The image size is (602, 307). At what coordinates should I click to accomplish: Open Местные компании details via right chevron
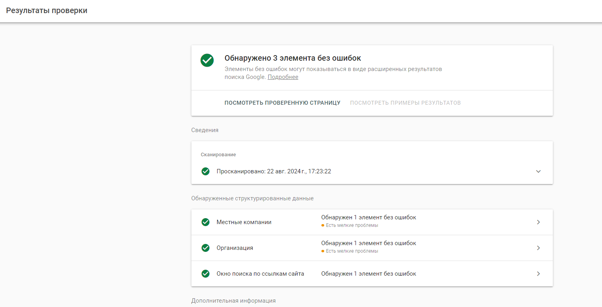[538, 222]
